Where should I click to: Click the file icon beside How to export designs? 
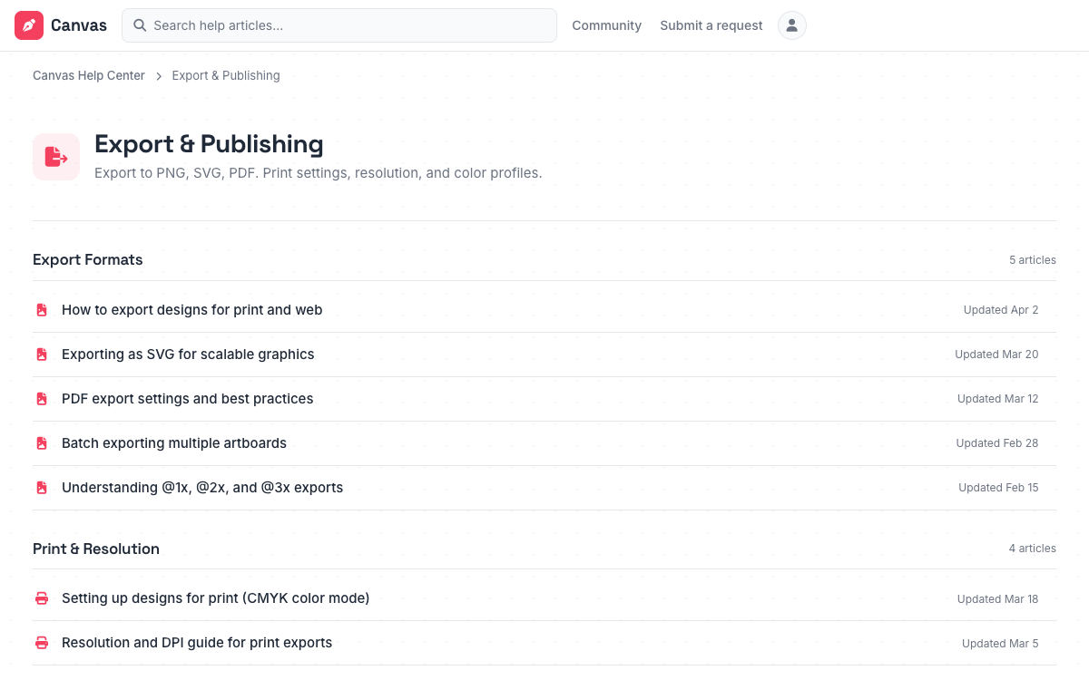tap(42, 310)
